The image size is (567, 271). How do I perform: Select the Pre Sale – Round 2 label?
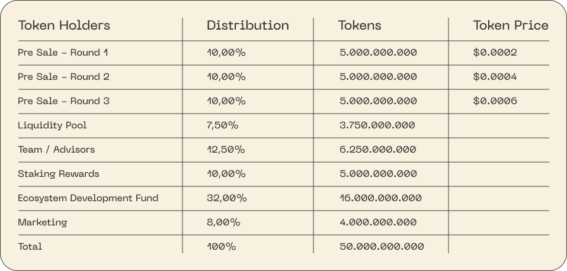63,77
